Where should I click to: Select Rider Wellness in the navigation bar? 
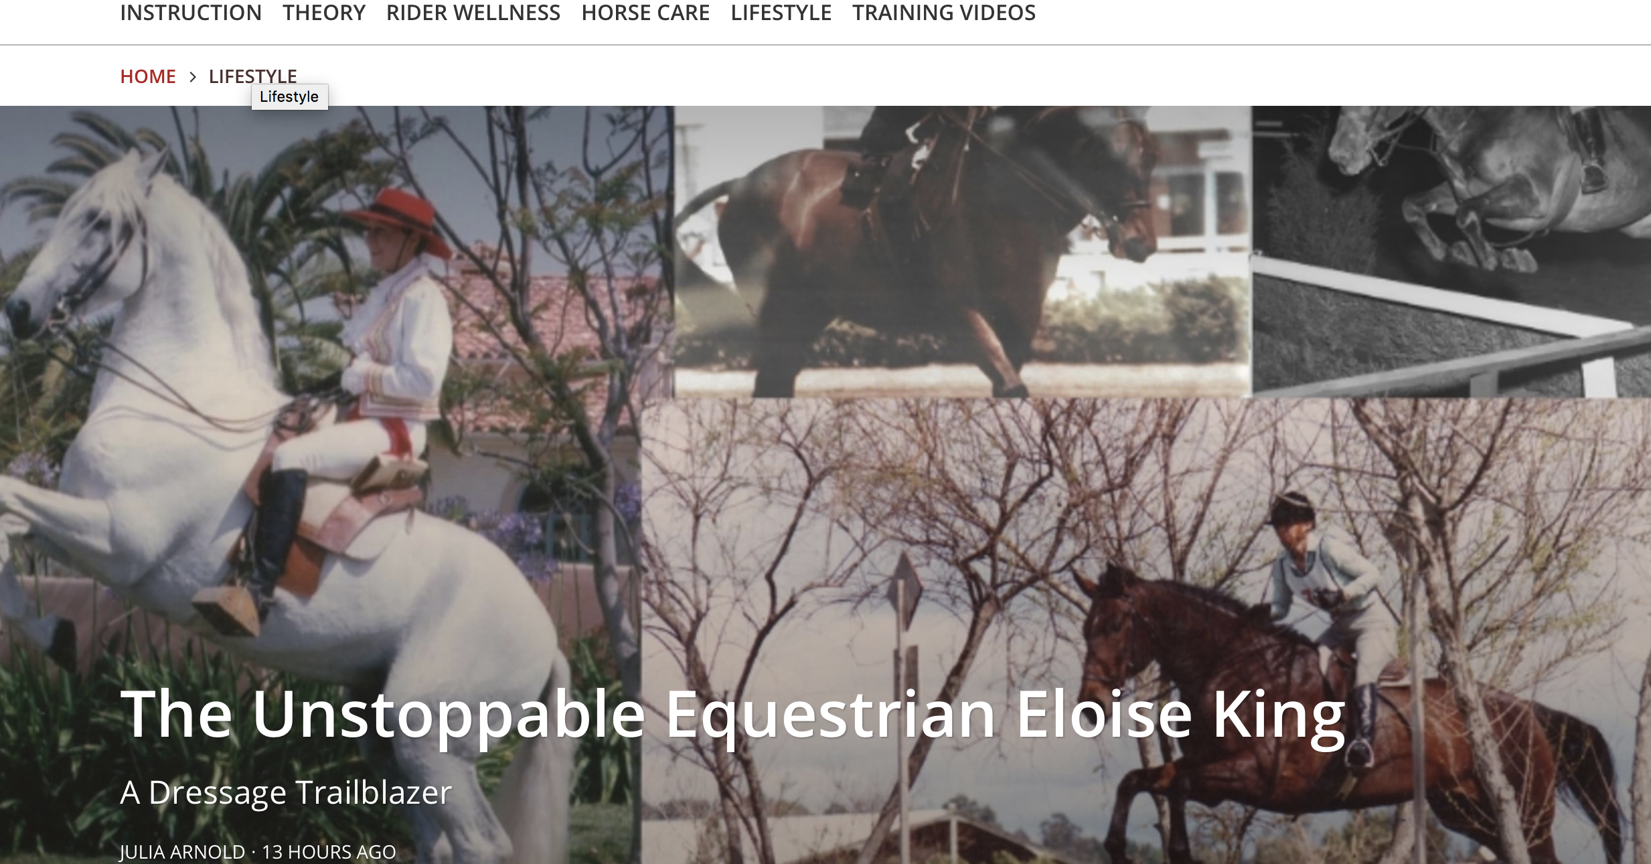pyautogui.click(x=473, y=13)
